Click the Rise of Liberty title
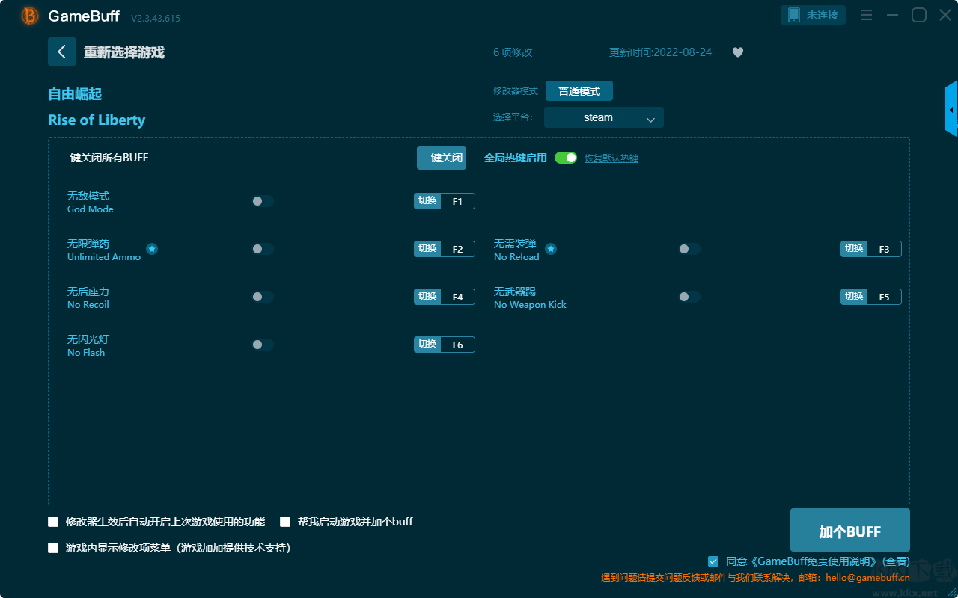The width and height of the screenshot is (958, 598). (97, 120)
